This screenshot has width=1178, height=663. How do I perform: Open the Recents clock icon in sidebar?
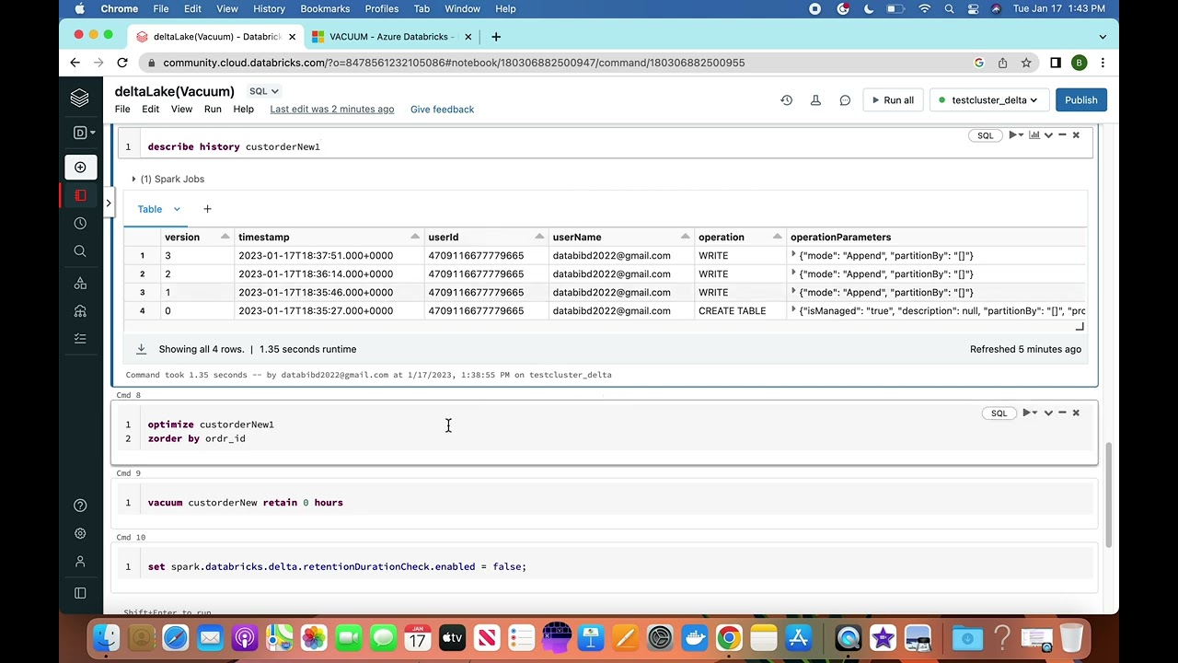(80, 223)
